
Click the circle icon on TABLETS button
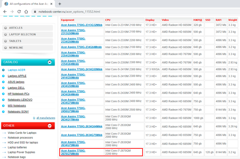[5, 41]
